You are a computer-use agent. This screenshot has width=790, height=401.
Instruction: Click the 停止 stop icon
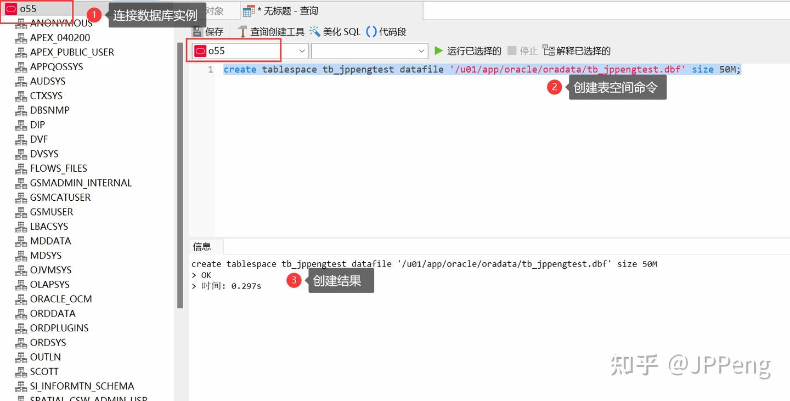tap(522, 50)
